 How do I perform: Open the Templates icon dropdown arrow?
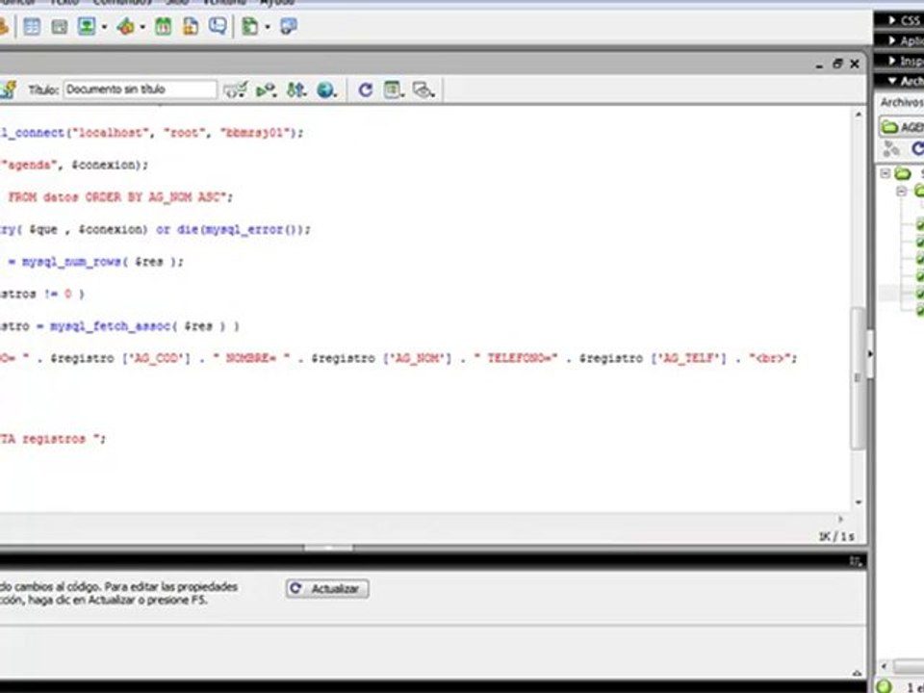coord(267,27)
